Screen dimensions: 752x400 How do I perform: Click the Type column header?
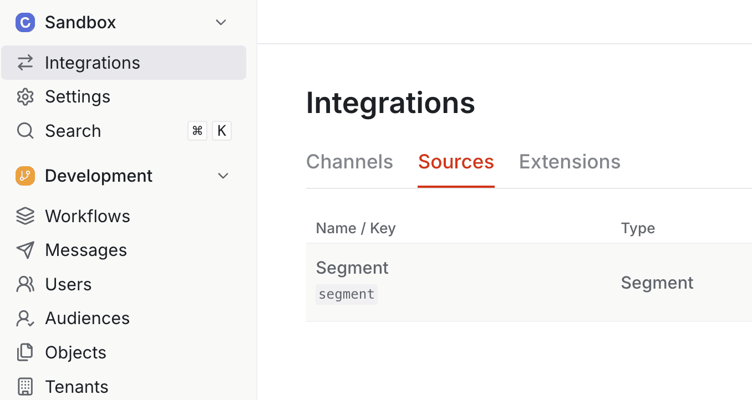[638, 228]
